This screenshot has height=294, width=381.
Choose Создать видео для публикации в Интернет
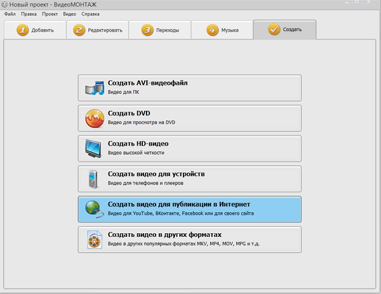(x=189, y=209)
